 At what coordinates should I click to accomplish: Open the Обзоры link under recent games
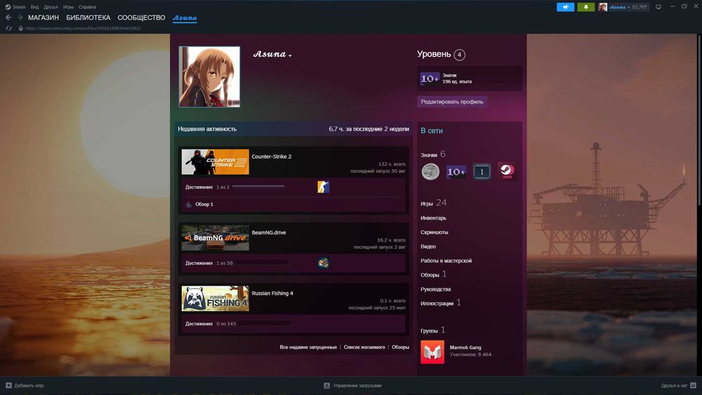(400, 347)
